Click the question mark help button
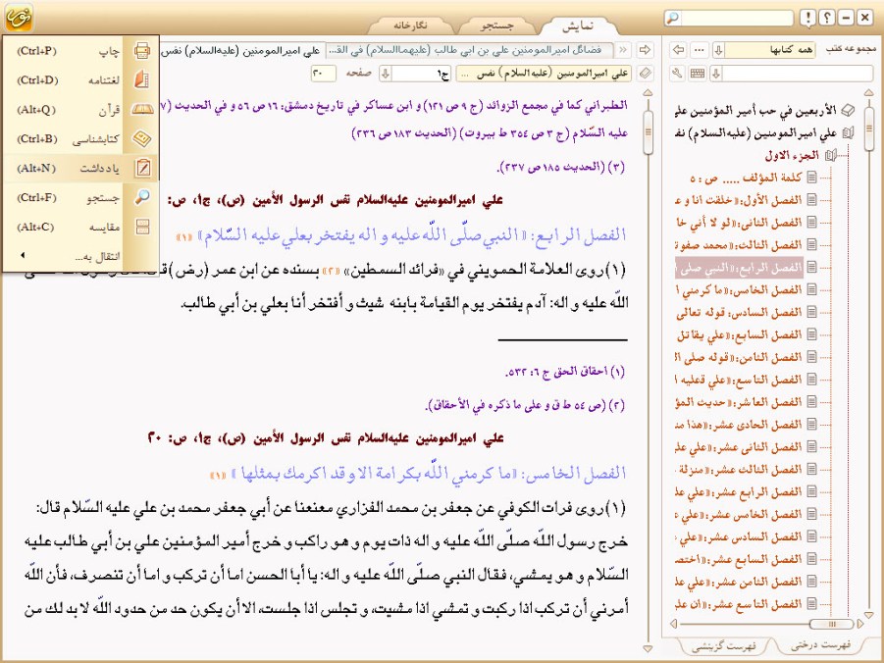 click(826, 18)
